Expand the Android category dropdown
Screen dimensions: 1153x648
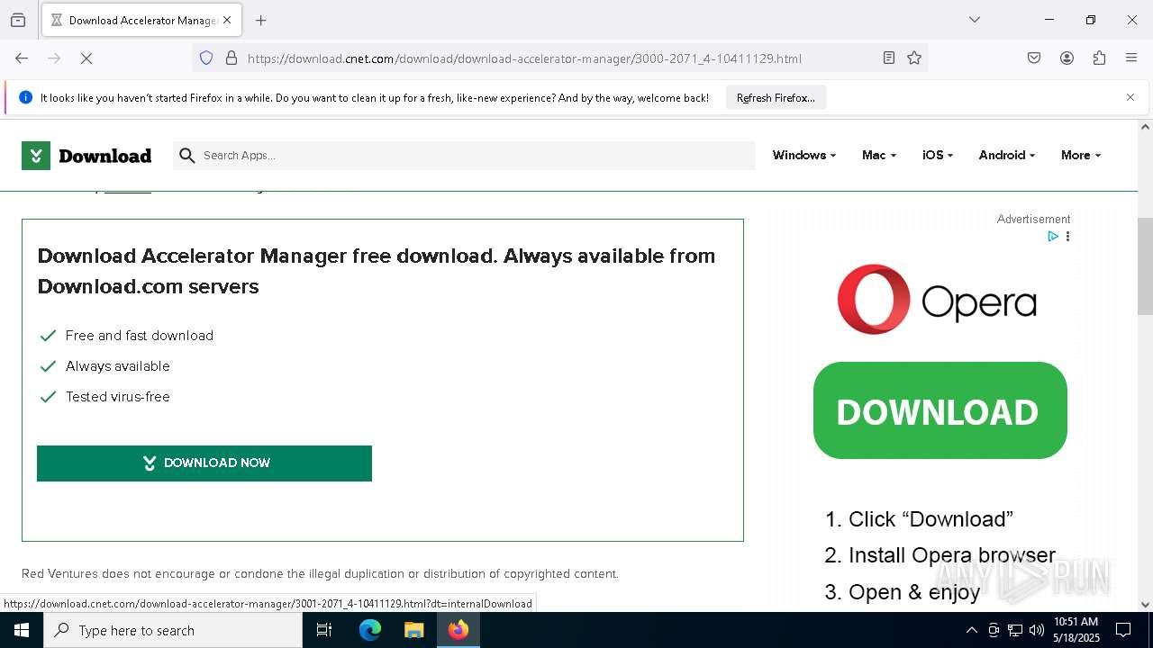pyautogui.click(x=1007, y=156)
